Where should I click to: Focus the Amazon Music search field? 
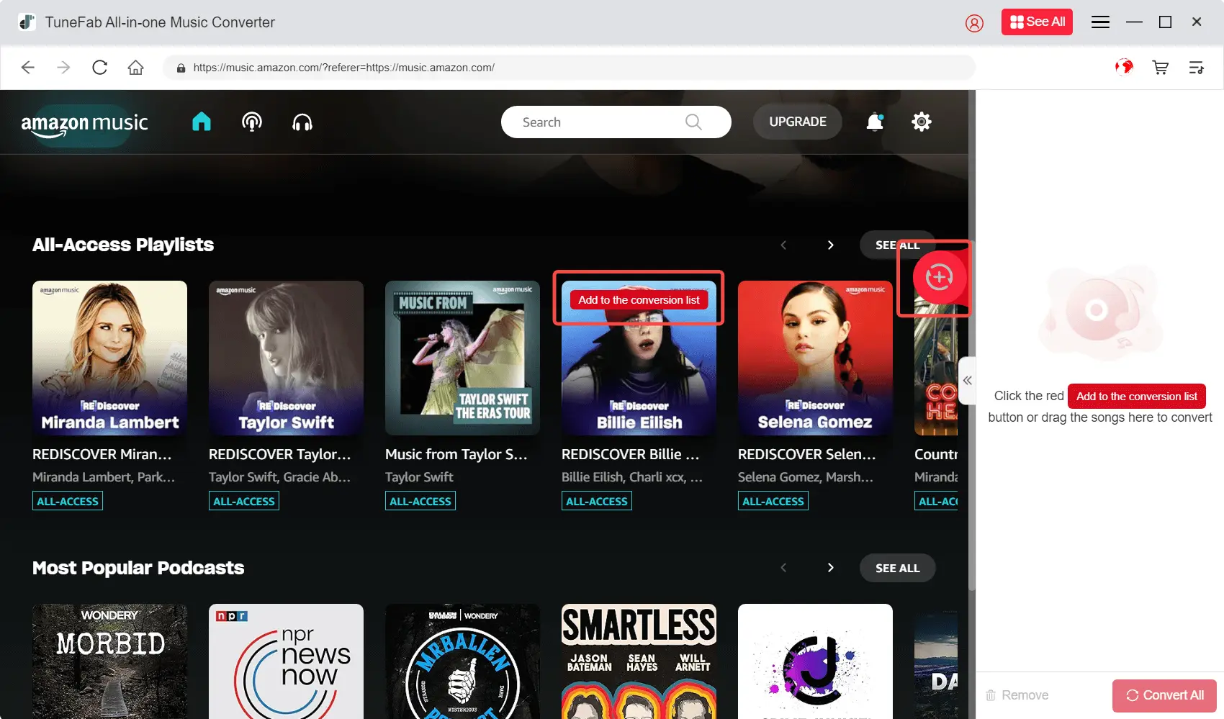(616, 122)
